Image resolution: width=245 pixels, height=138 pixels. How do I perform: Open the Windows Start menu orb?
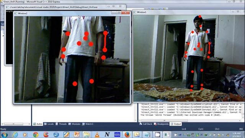click(x=4, y=135)
